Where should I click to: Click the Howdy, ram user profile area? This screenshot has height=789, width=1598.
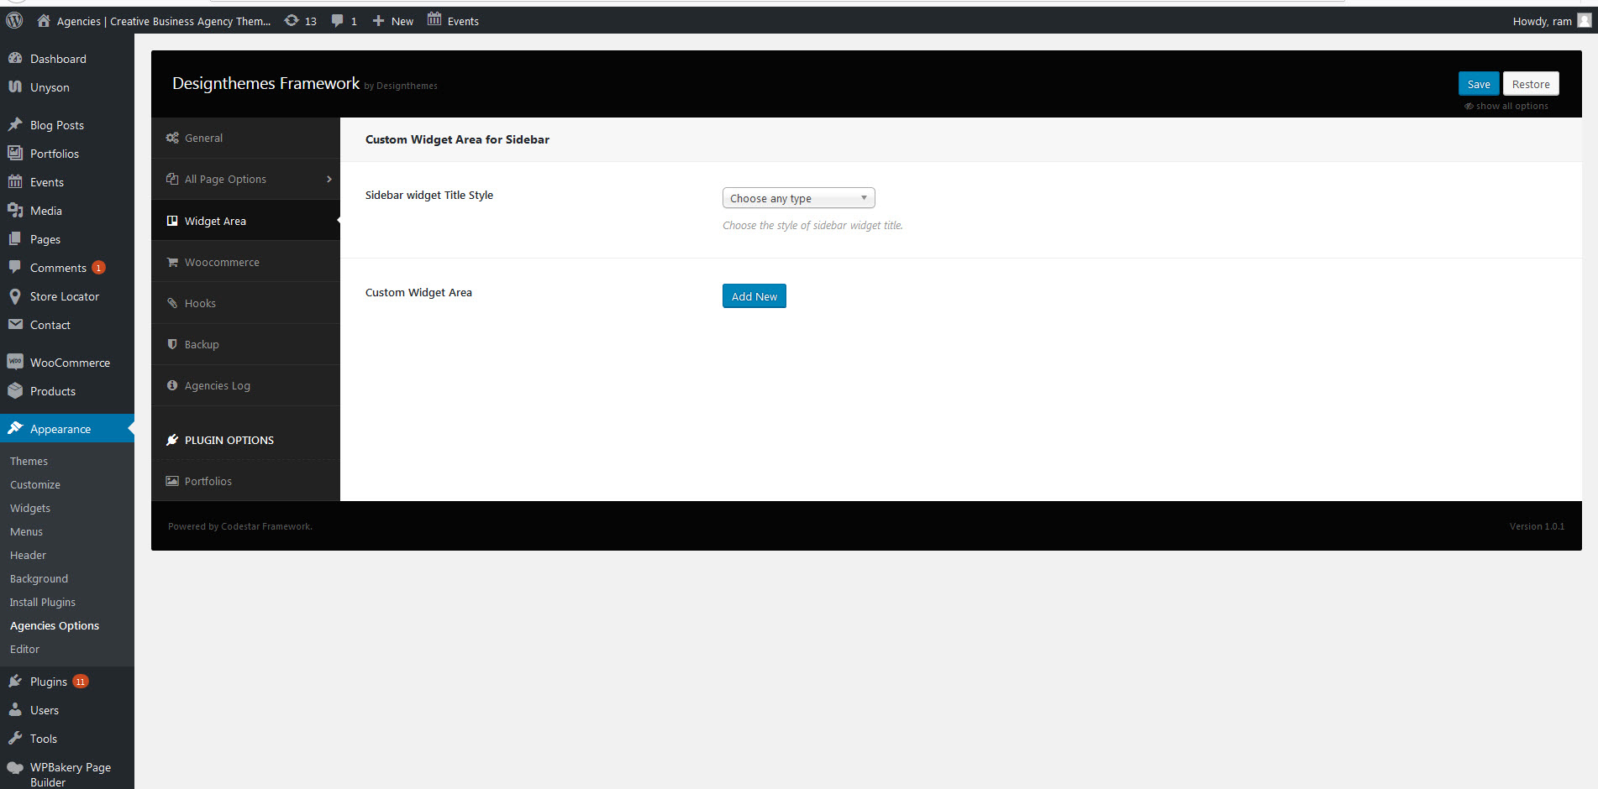(1543, 20)
